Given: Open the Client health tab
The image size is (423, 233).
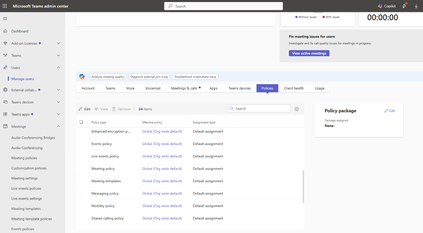Looking at the screenshot, I should (x=294, y=88).
